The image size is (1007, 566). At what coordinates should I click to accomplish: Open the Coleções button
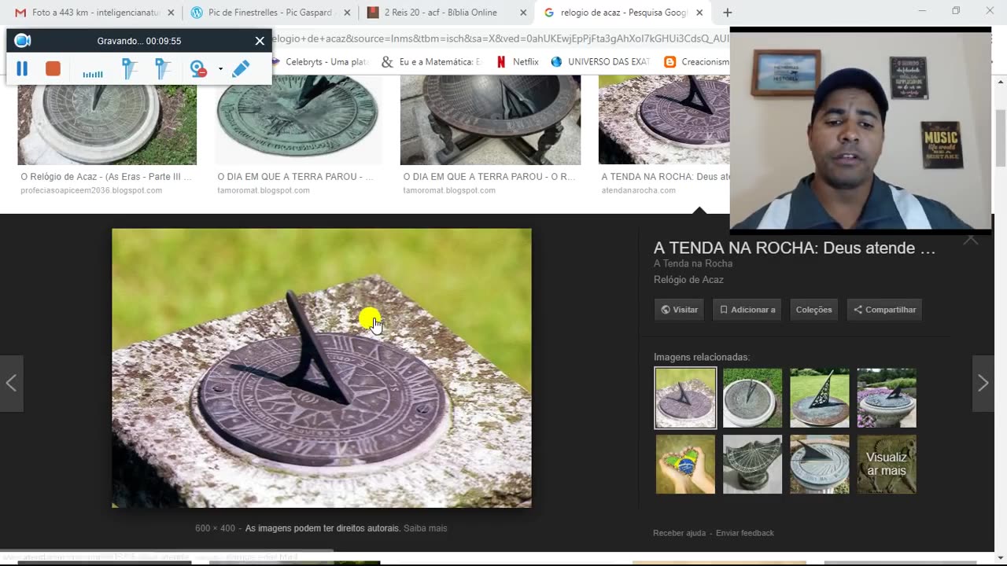tap(813, 310)
